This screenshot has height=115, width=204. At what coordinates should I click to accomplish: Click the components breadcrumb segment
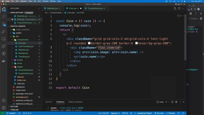(x=56, y=13)
